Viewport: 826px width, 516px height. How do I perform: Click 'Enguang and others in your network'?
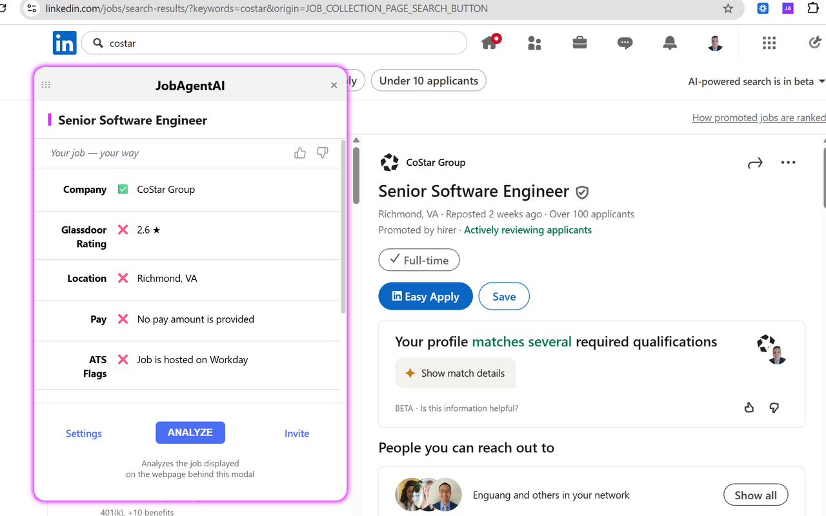[x=551, y=495]
